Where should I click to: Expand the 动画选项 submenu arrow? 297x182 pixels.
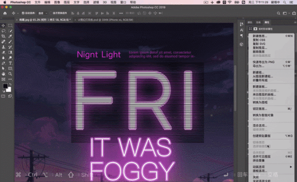pos(291,167)
